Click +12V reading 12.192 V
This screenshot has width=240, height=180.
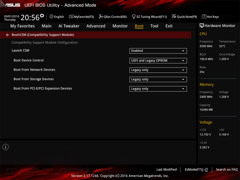coord(205,134)
